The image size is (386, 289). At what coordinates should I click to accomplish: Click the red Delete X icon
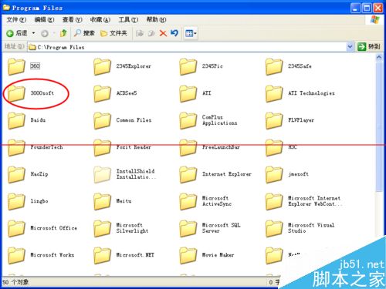coord(163,33)
